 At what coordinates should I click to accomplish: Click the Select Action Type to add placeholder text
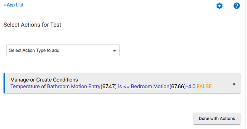click(x=34, y=50)
